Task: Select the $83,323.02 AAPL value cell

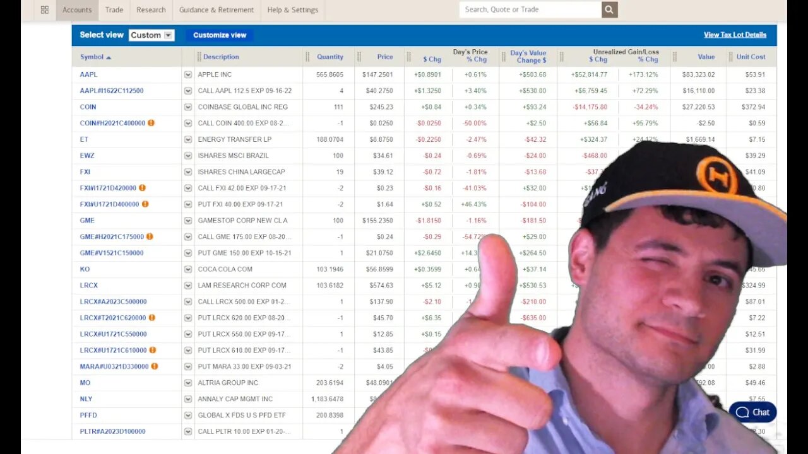Action: [698, 74]
